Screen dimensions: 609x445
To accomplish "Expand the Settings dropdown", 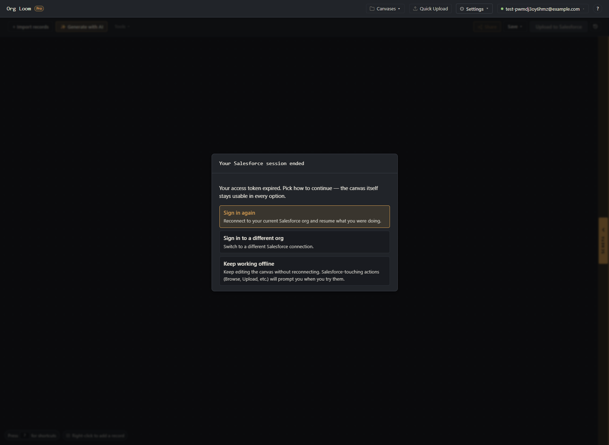I will point(474,9).
